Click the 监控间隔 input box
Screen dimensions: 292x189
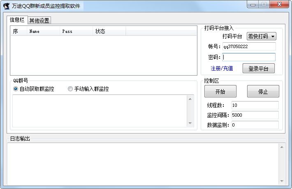(255, 115)
